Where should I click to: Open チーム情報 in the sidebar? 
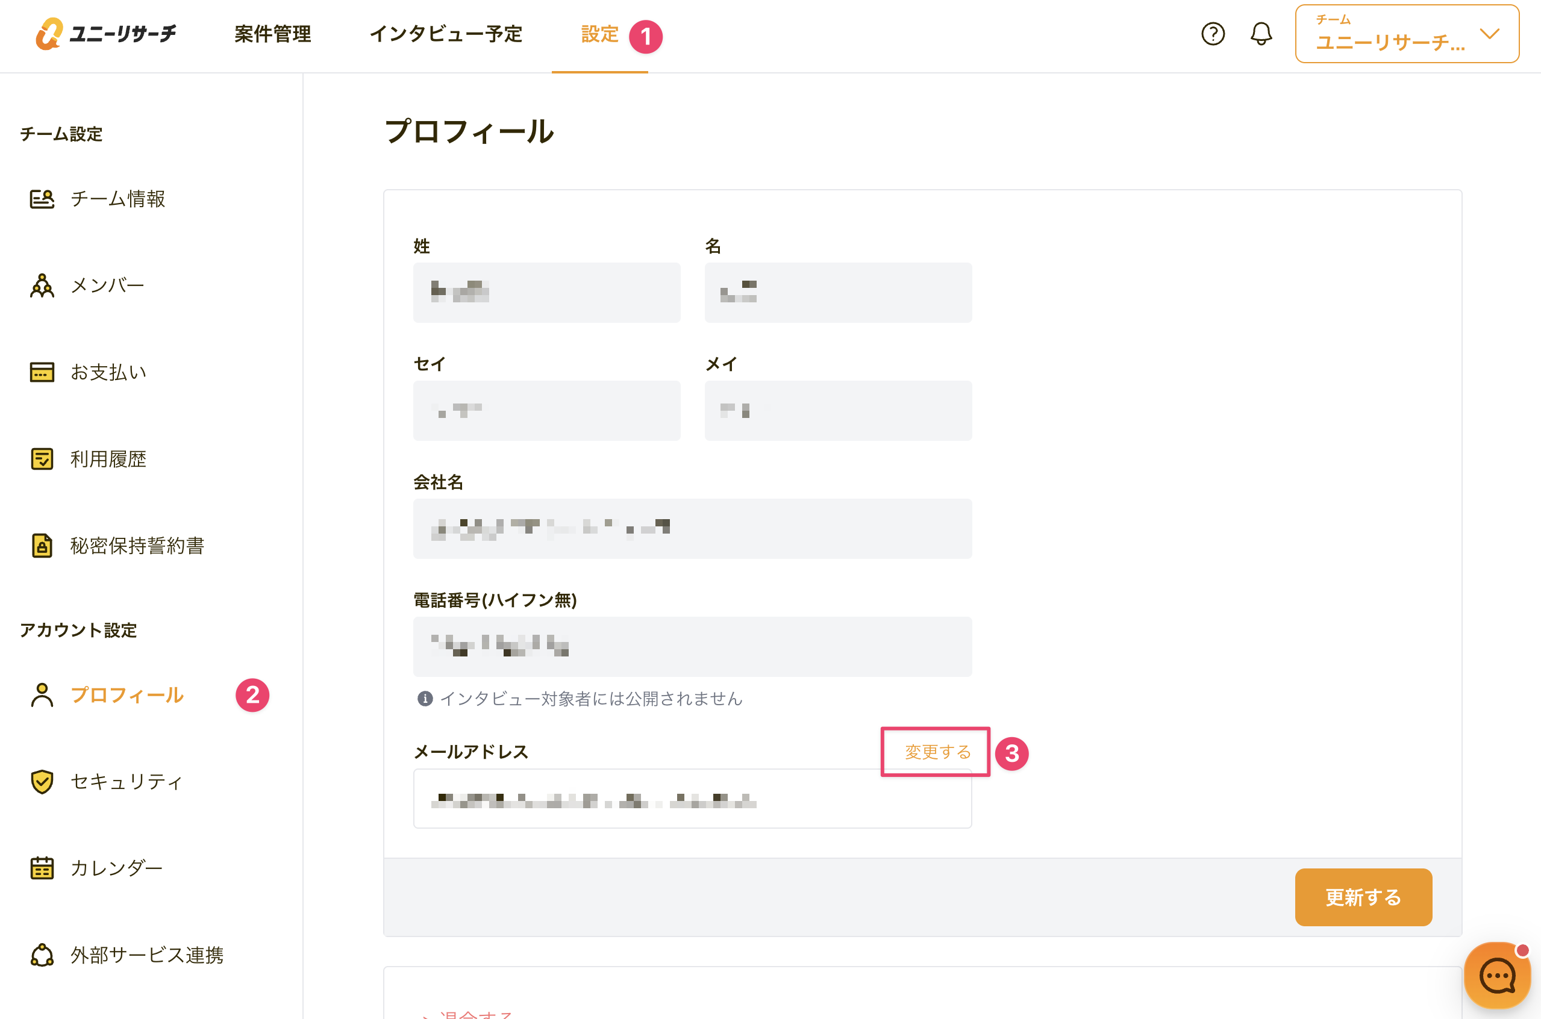[x=117, y=199]
